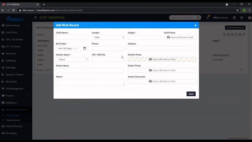This screenshot has height=142, width=252.
Task: Click the print icon above table
Action: coord(240,34)
